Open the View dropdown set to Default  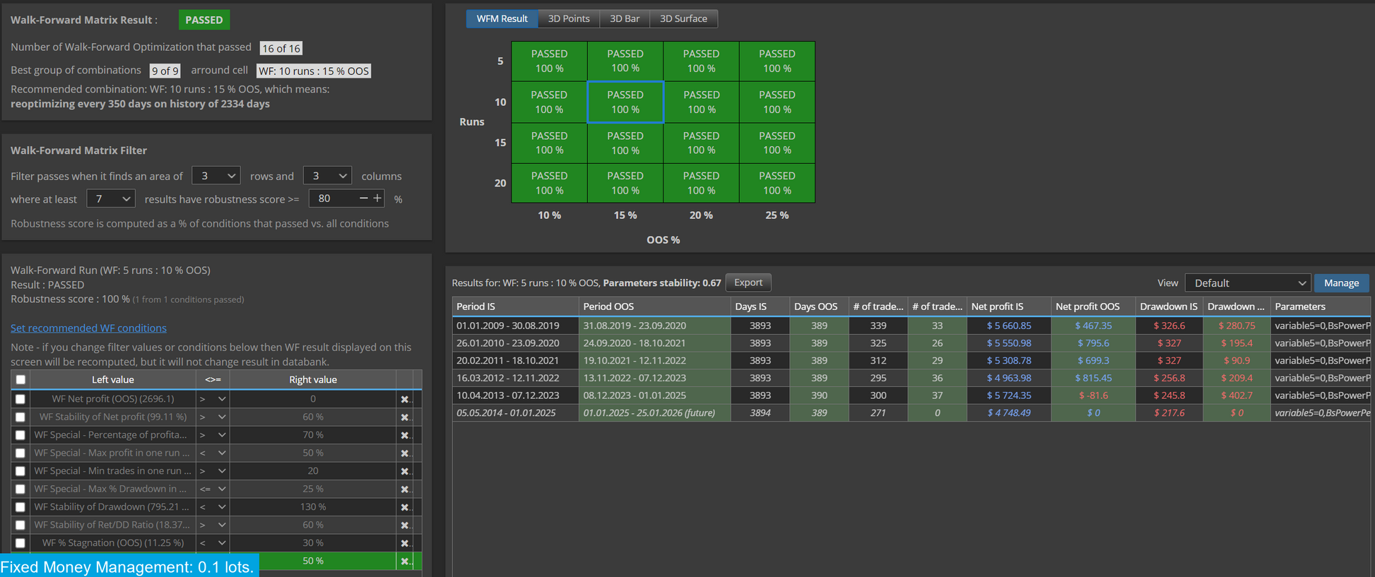[x=1248, y=283]
